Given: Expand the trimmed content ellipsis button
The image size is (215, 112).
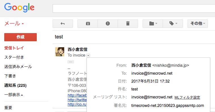Looking at the screenshot, I should (x=71, y=62).
